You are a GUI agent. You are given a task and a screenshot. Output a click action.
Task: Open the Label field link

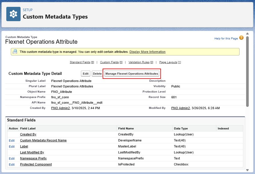point(24,146)
